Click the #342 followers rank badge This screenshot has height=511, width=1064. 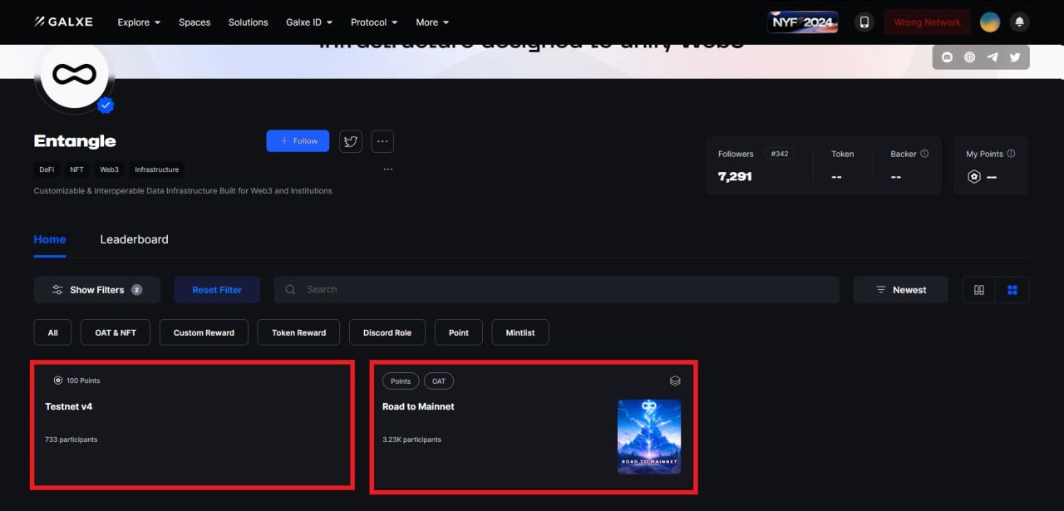(x=780, y=154)
